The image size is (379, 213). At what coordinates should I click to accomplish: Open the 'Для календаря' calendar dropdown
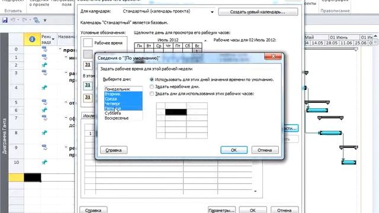point(212,12)
